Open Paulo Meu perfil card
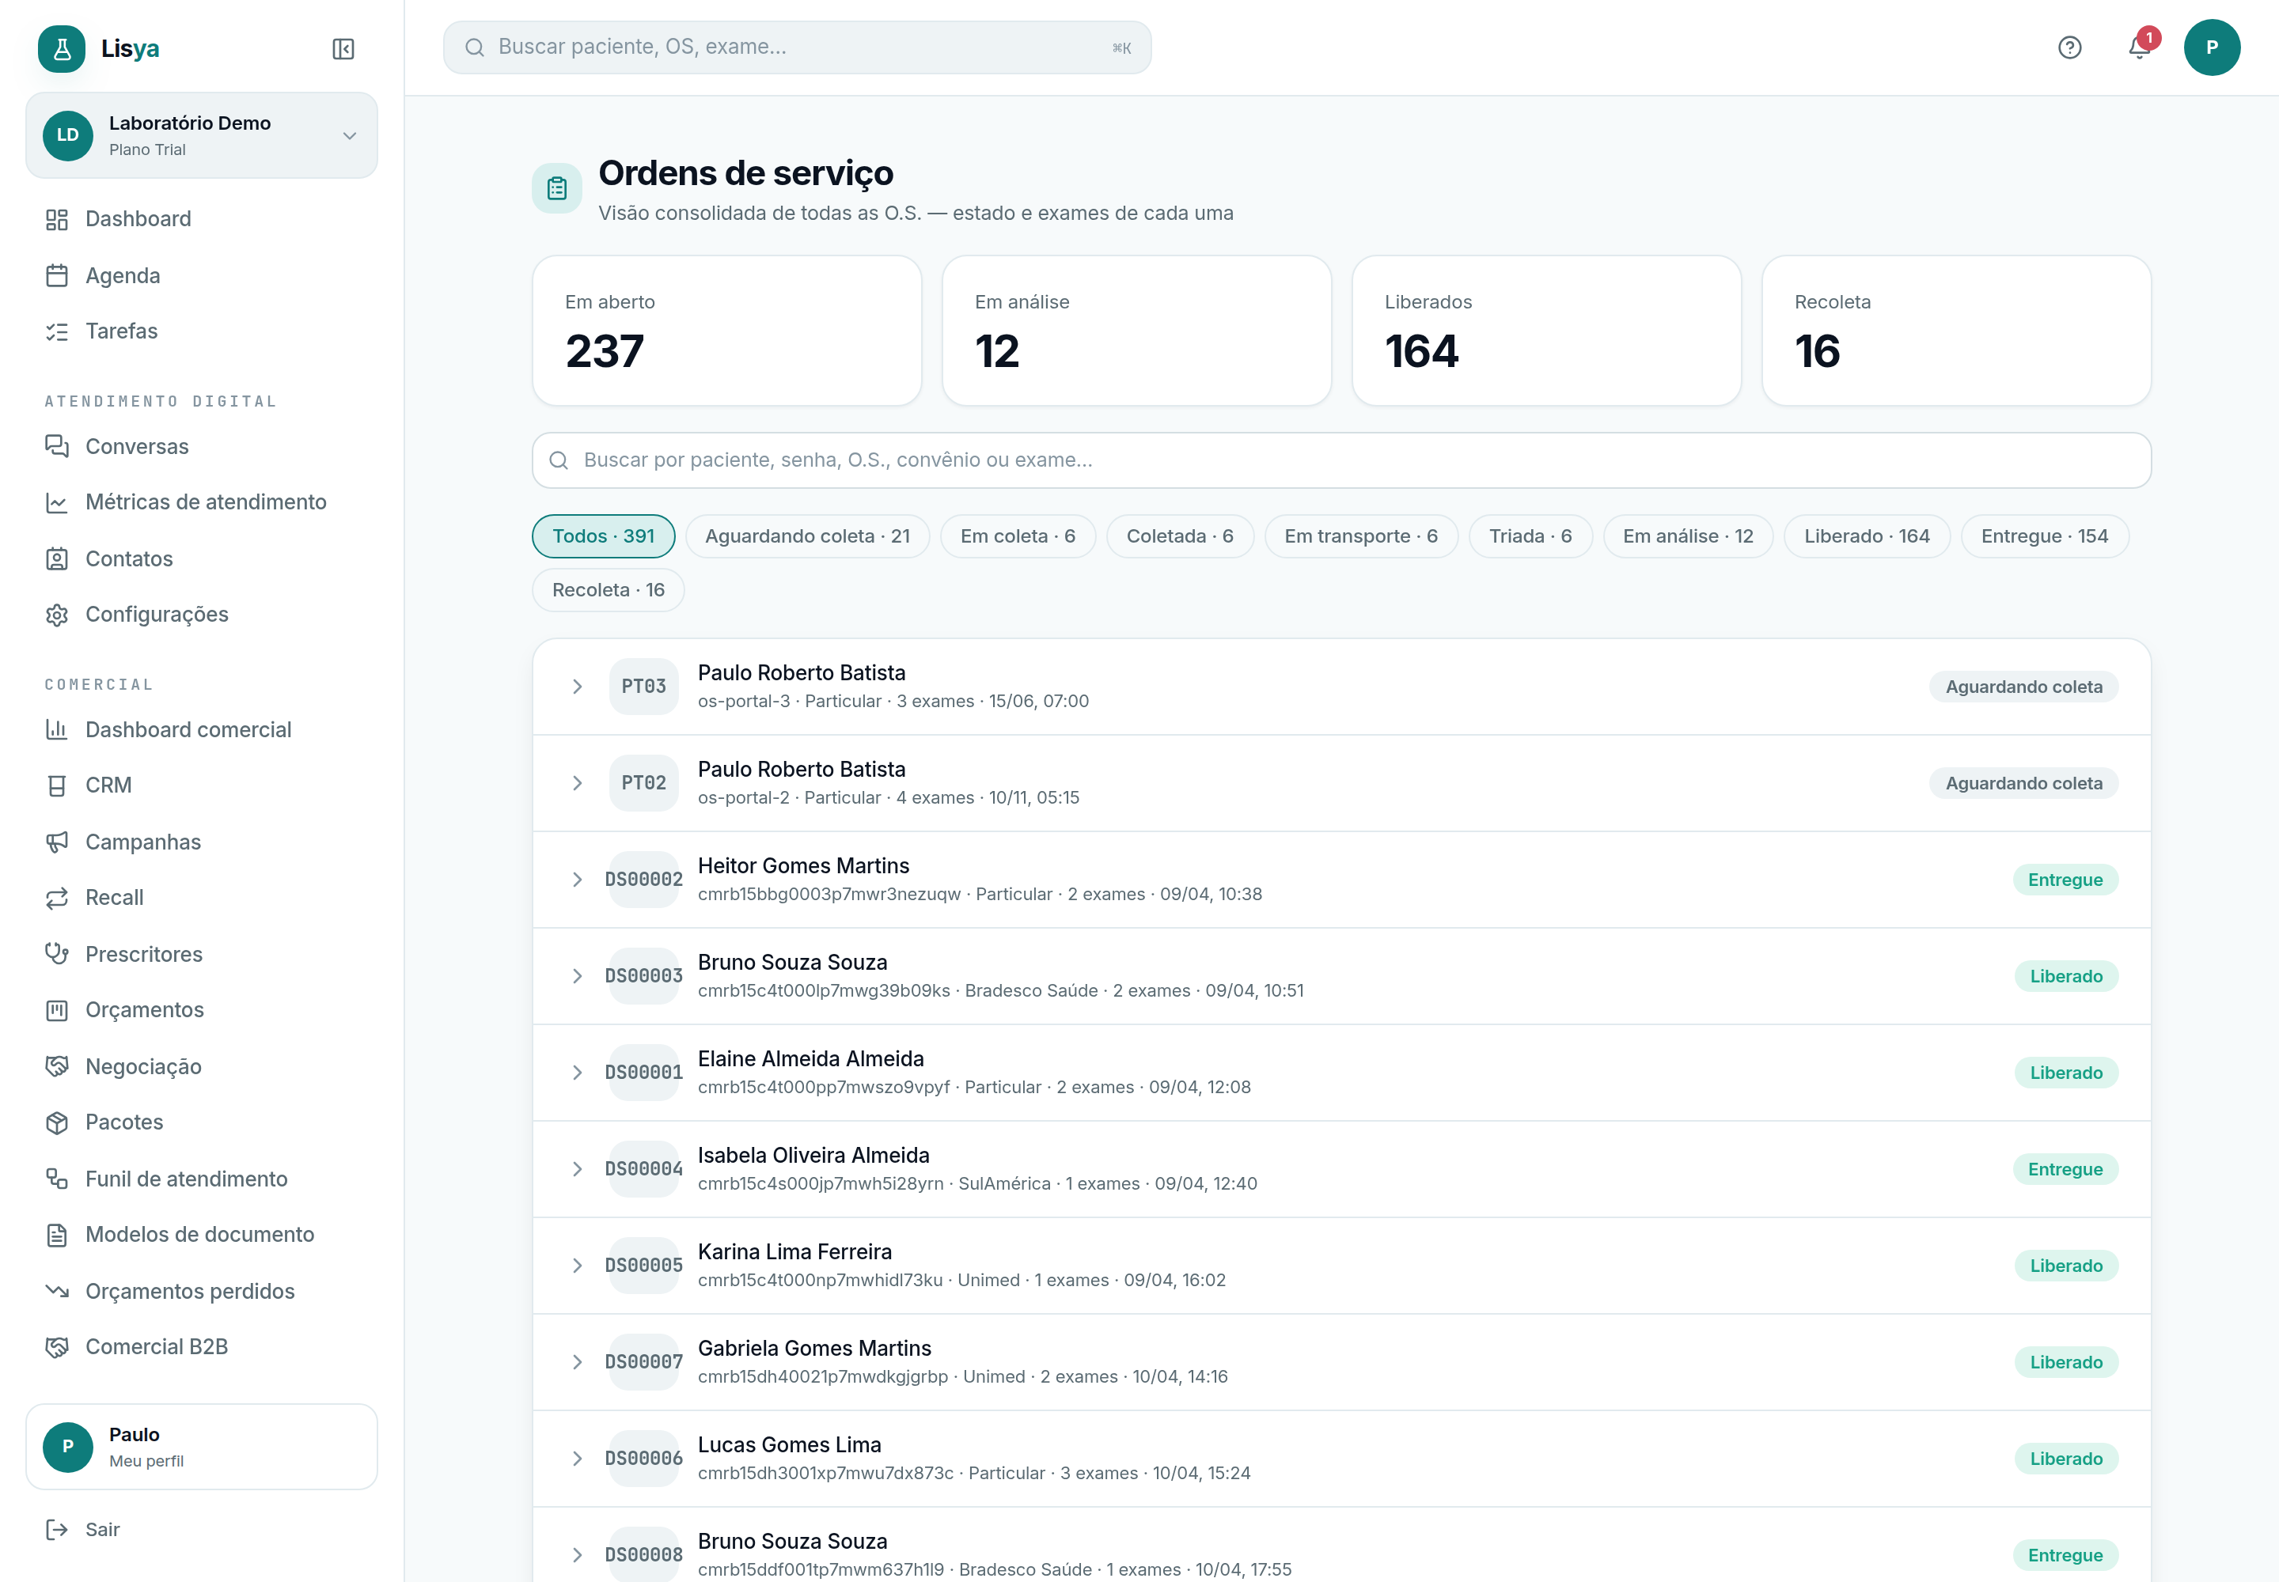The width and height of the screenshot is (2279, 1582). [201, 1446]
